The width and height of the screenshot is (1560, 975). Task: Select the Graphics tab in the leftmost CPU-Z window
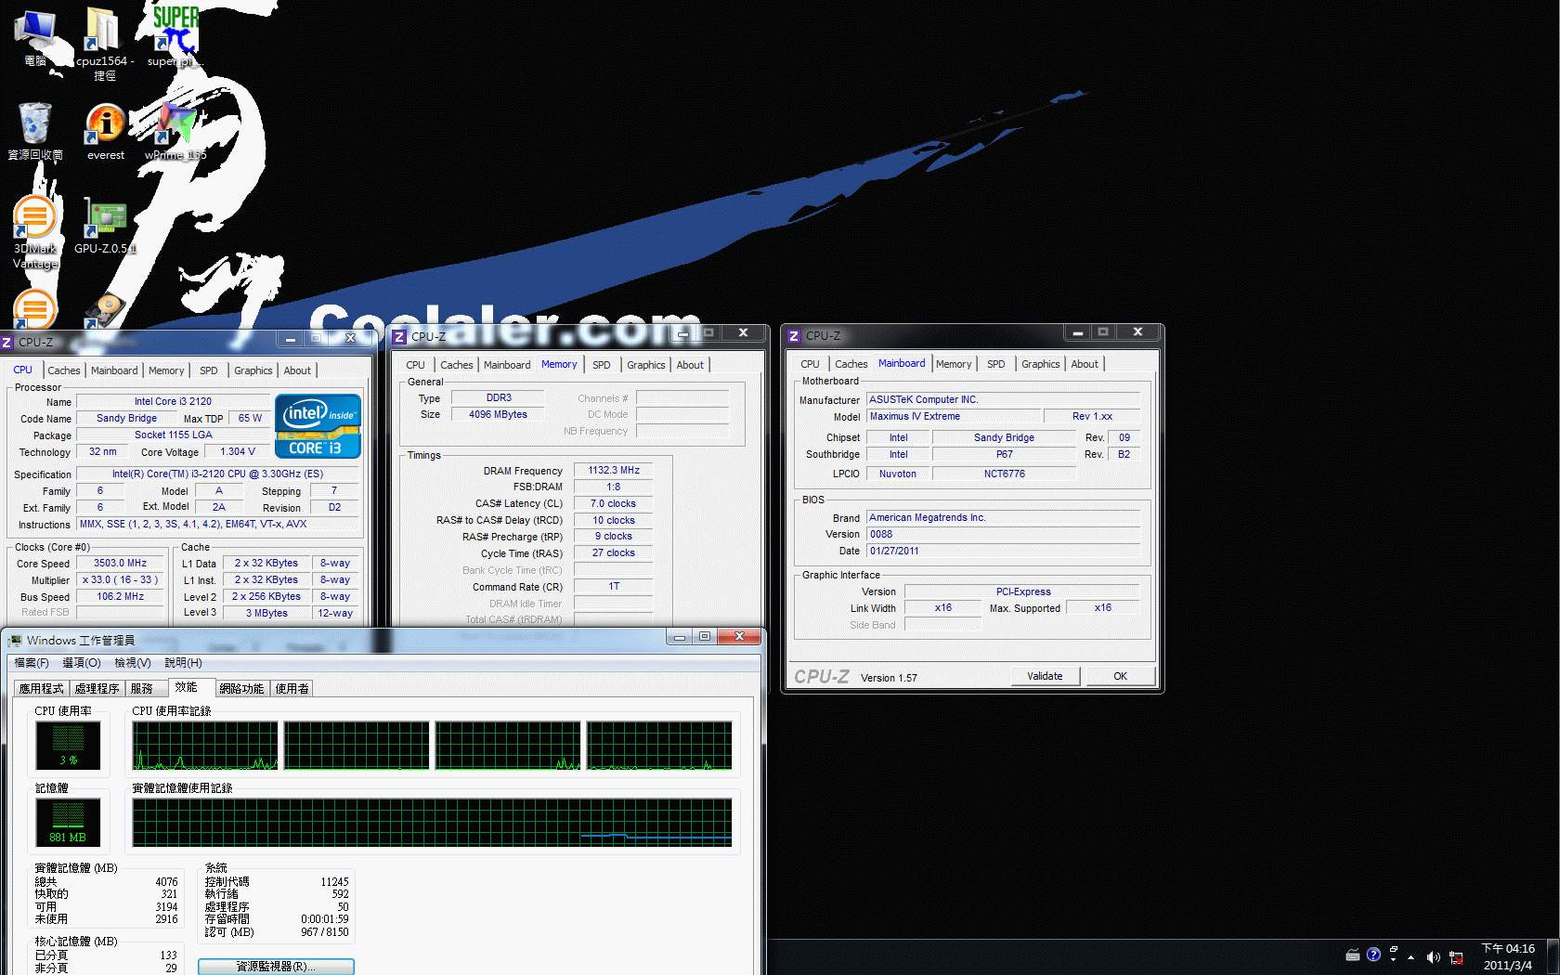click(x=253, y=370)
